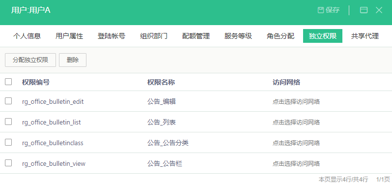Check the rg_office_bulletin_list row checkbox
Screen dimensions: 392x186
[x=8, y=122]
